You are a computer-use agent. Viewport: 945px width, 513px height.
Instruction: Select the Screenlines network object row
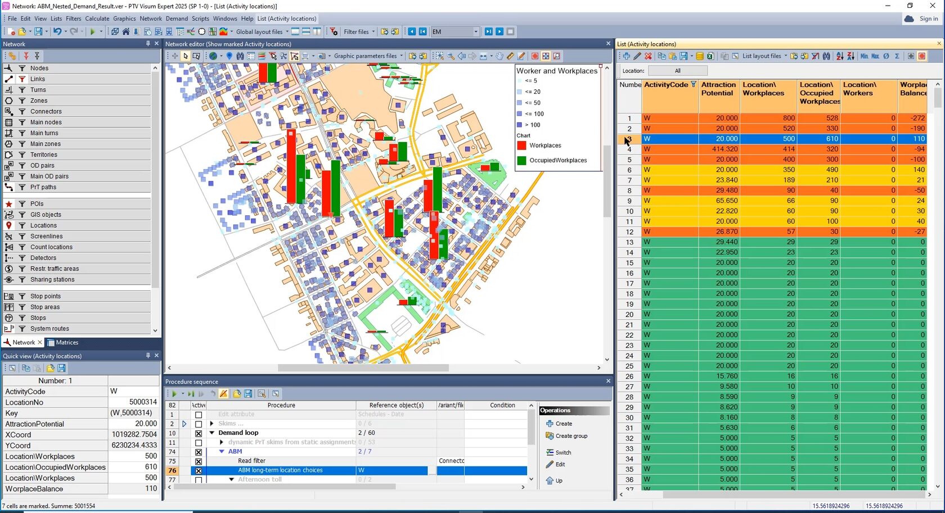pyautogui.click(x=46, y=237)
